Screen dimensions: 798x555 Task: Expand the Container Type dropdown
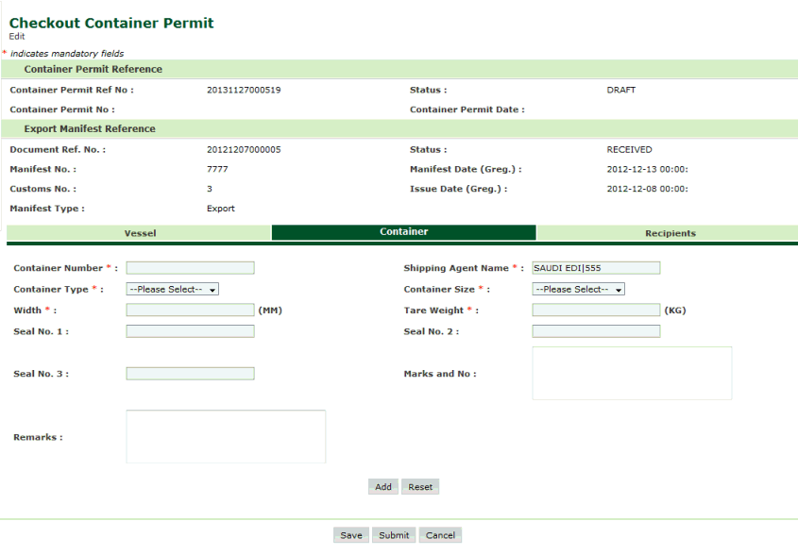coord(173,290)
